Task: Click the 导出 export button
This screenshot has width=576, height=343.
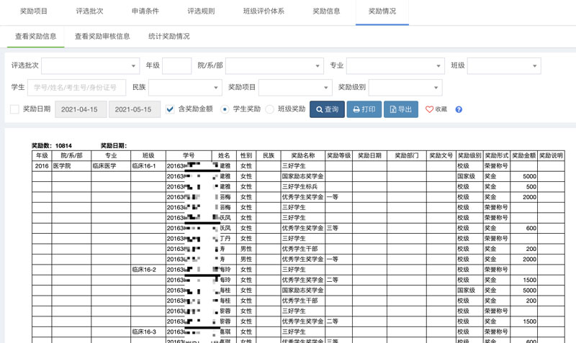Action: [x=400, y=109]
